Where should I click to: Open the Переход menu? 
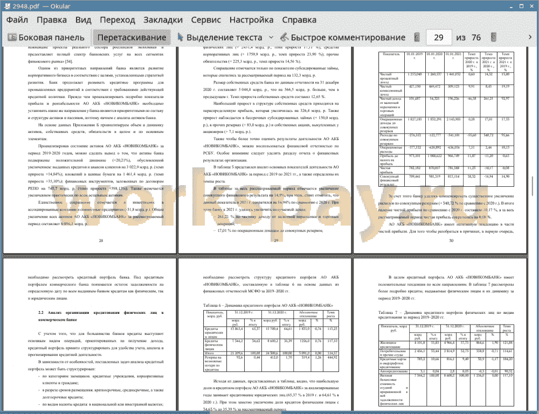click(117, 20)
